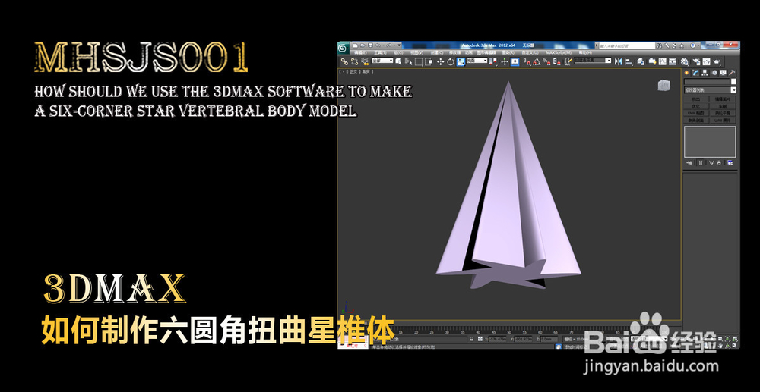Click the Save File quick access icon
Image resolution: width=760 pixels, height=392 pixels.
click(370, 45)
